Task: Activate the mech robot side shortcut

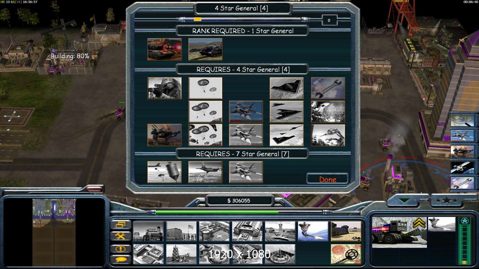Action: (x=462, y=152)
